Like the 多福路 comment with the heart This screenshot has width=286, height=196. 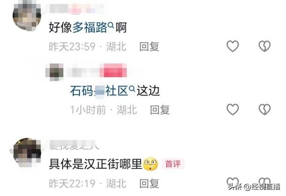[x=232, y=46]
